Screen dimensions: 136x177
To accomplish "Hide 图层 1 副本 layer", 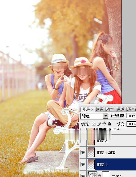I will 83,152.
